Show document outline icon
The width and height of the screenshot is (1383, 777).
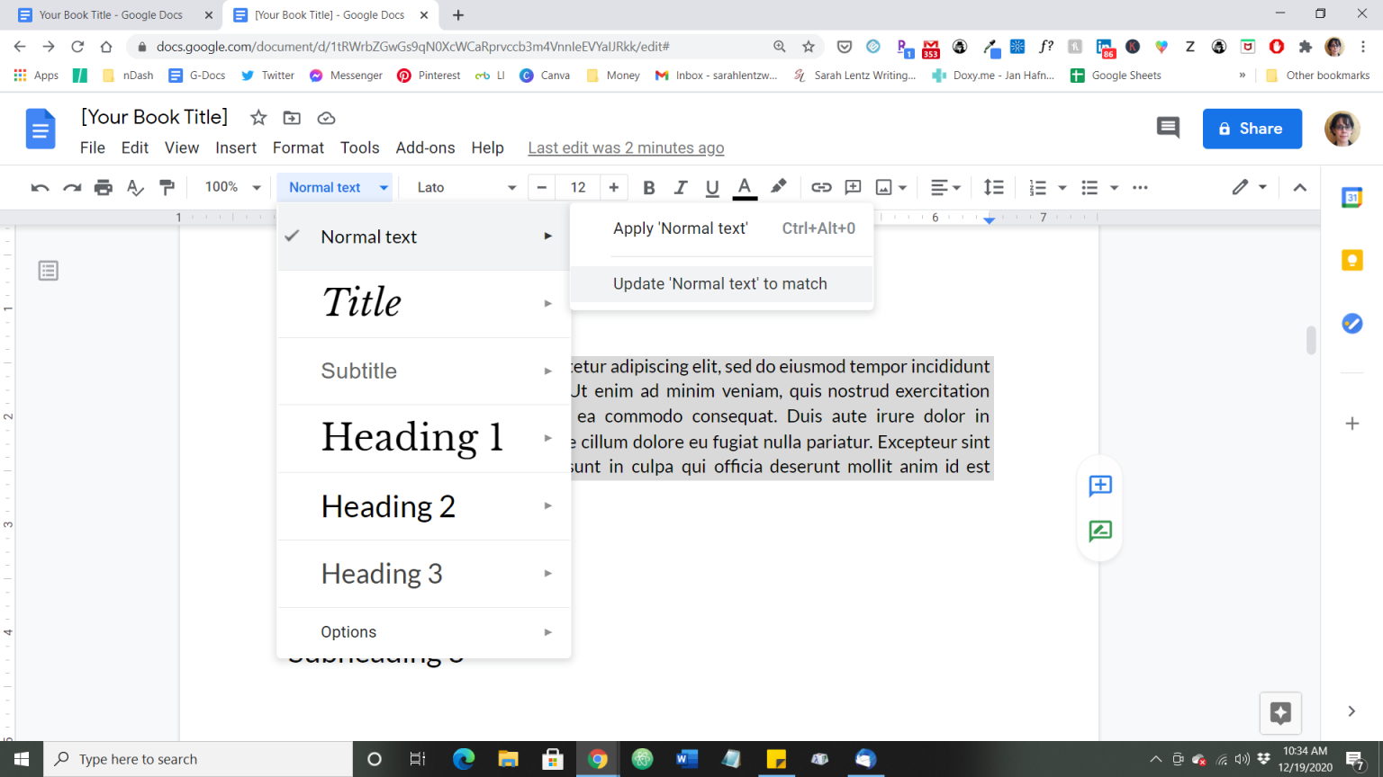coord(49,271)
